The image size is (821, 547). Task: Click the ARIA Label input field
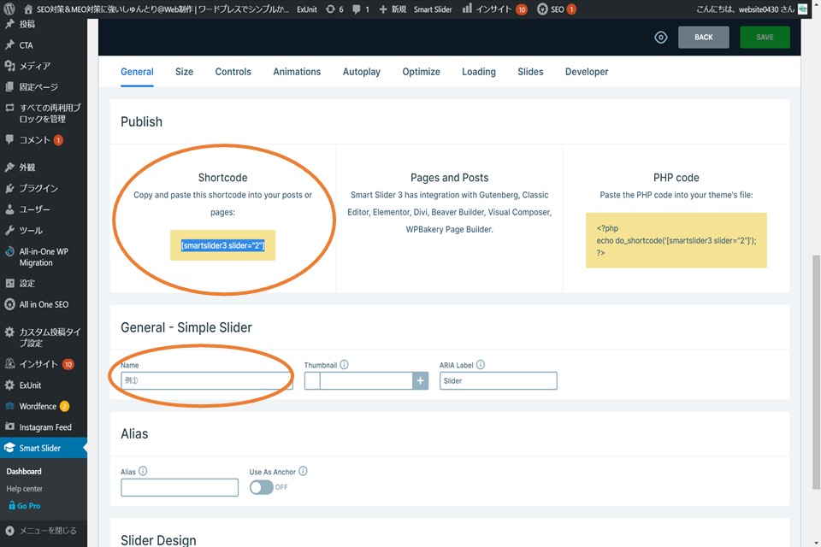(x=498, y=380)
